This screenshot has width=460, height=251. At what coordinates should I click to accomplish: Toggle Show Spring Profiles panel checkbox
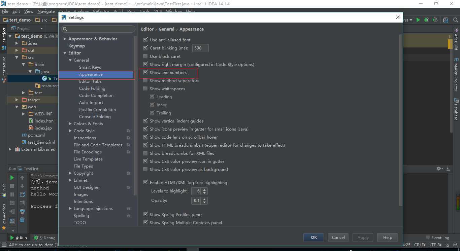(x=145, y=214)
